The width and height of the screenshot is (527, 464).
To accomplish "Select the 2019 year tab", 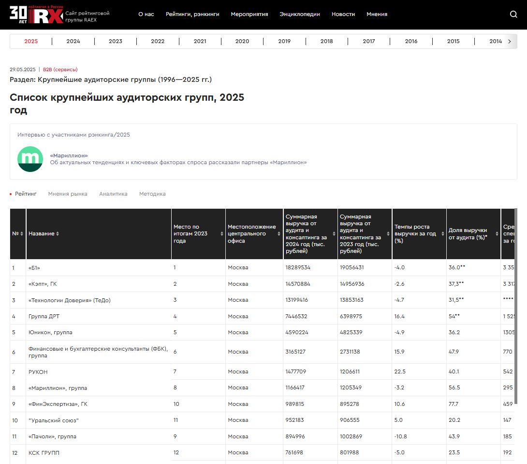I will pyautogui.click(x=284, y=42).
